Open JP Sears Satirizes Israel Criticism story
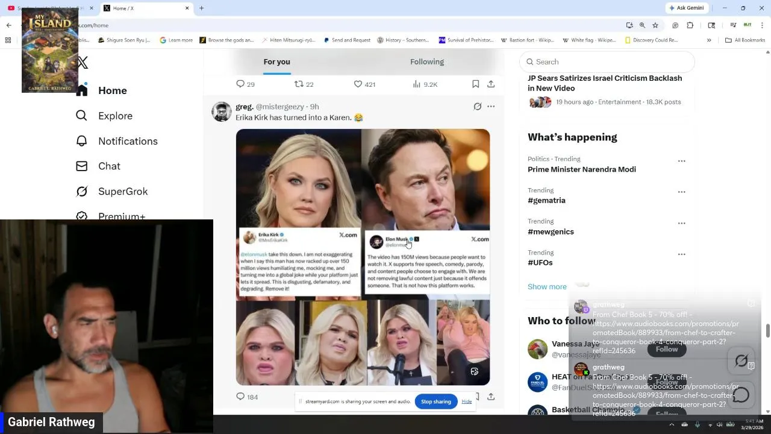771x434 pixels. [605, 83]
